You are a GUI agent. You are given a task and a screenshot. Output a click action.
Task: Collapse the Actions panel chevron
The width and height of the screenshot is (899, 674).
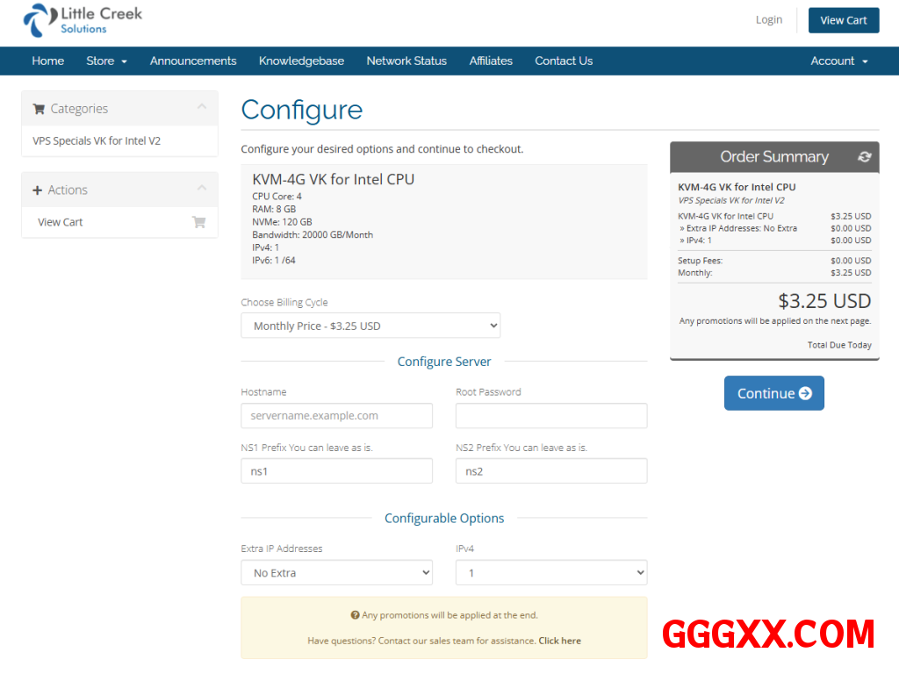[202, 188]
